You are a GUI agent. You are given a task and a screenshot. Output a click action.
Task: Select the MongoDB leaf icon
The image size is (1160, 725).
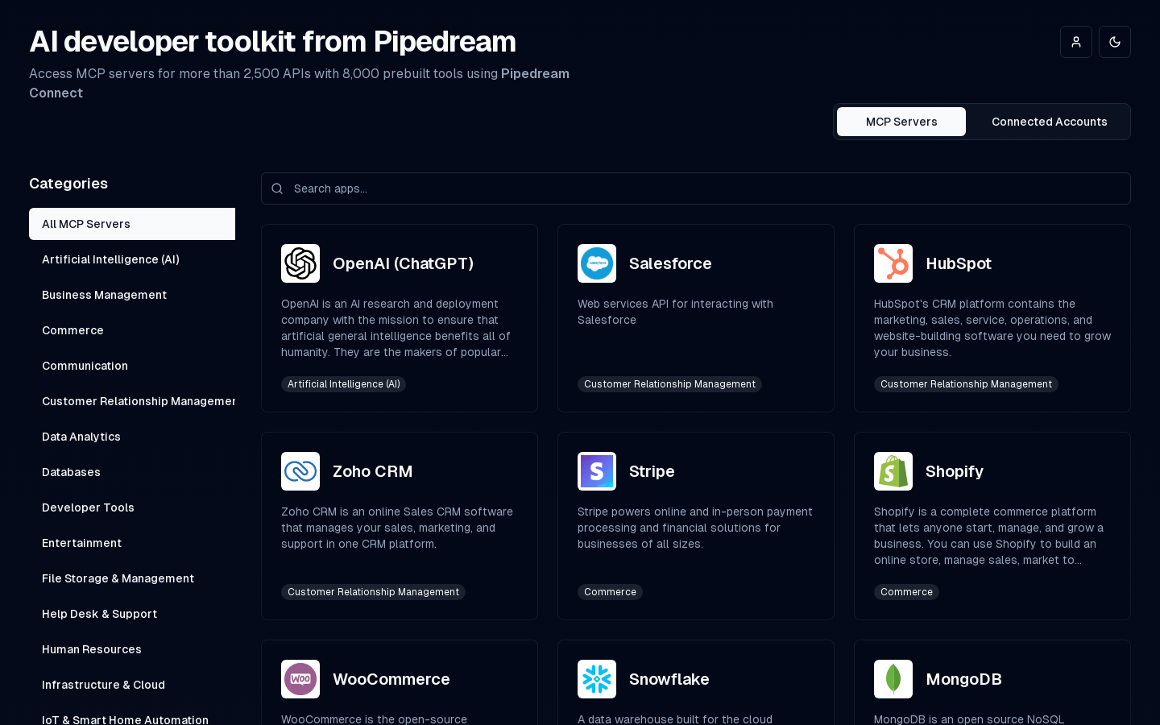point(893,679)
